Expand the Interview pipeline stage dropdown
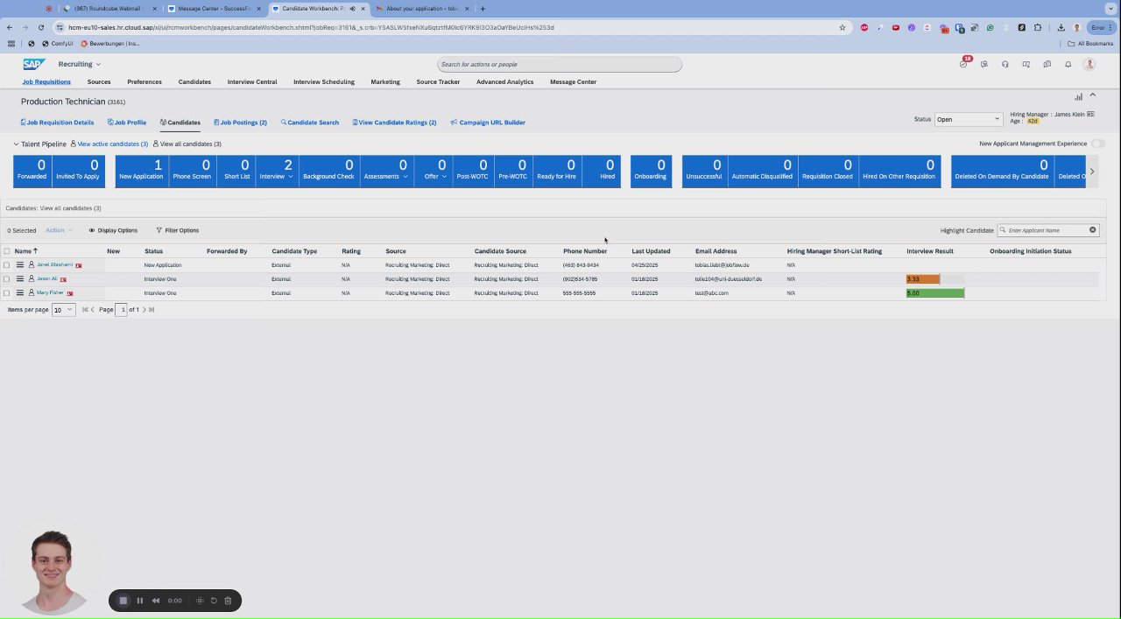The image size is (1121, 619). (291, 177)
